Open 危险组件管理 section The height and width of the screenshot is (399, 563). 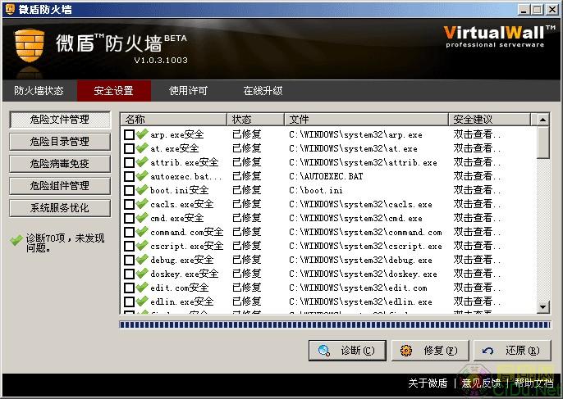pos(60,186)
